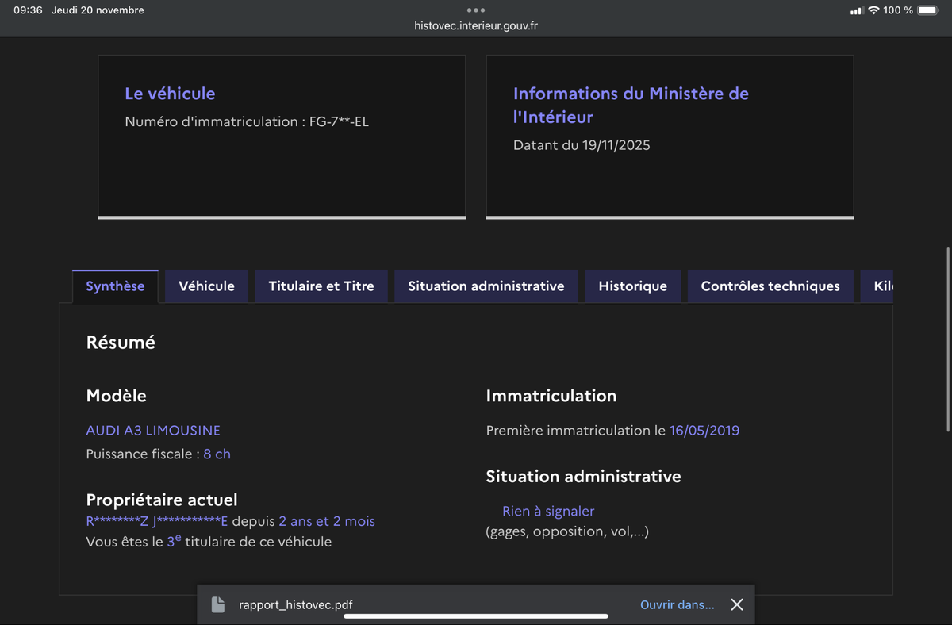The width and height of the screenshot is (952, 625).
Task: View the Contrôles techniques tab
Action: 770,286
